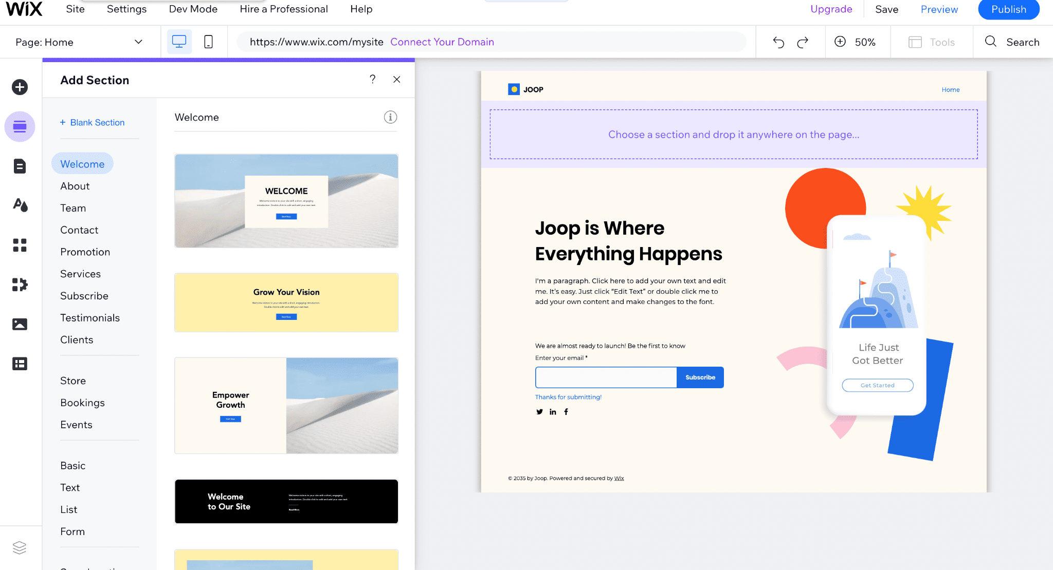The width and height of the screenshot is (1053, 570).
Task: Select the mobile view icon
Action: coord(208,42)
